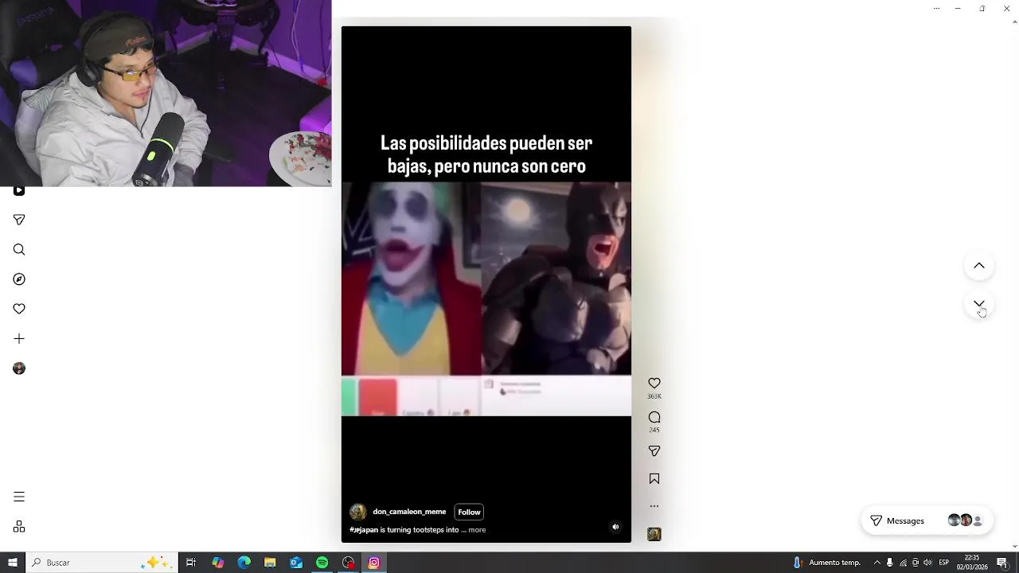Open Notifications heart icon in sidebar
1019x573 pixels.
click(19, 309)
